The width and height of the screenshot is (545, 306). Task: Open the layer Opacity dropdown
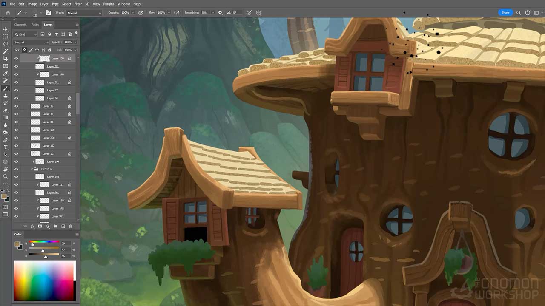[75, 42]
